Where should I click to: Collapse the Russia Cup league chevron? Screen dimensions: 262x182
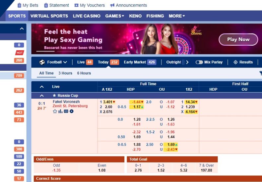click(42, 96)
